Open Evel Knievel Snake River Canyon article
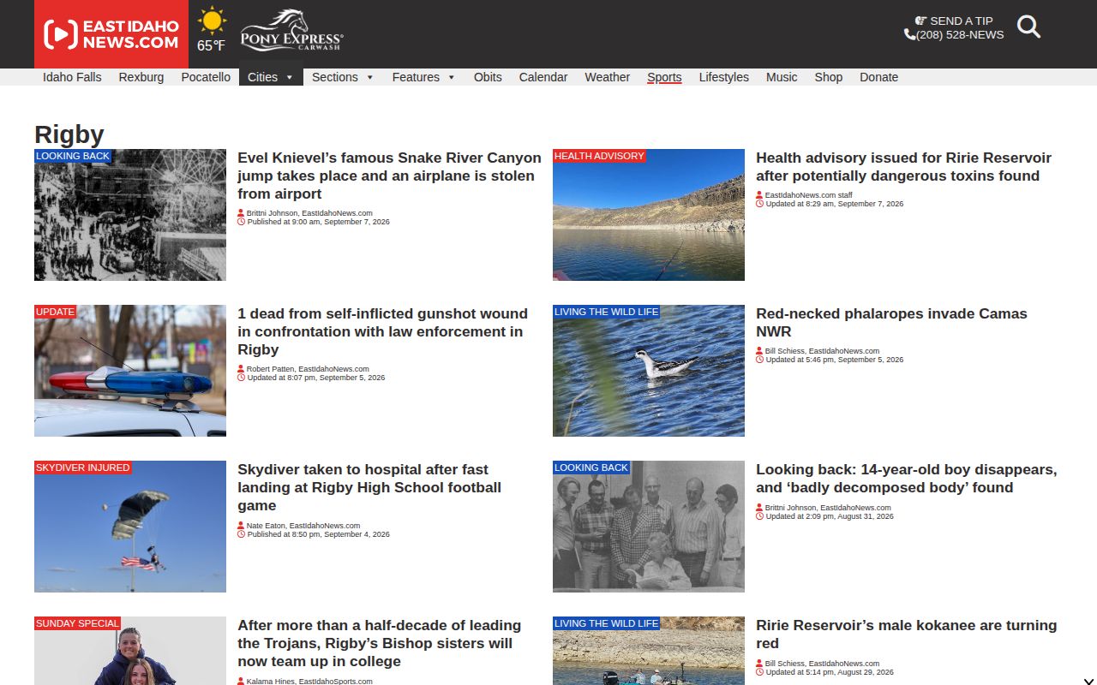 pyautogui.click(x=389, y=176)
